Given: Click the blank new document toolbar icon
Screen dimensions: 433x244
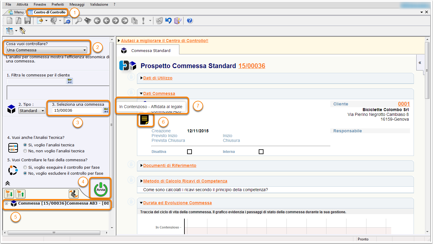Looking at the screenshot, I should pos(10,21).
